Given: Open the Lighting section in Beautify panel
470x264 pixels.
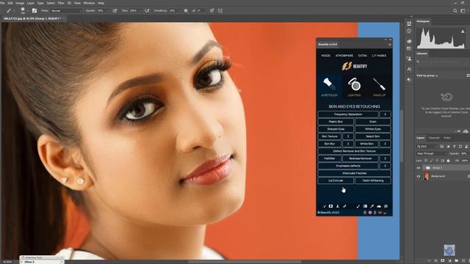Looking at the screenshot, I should (x=354, y=87).
